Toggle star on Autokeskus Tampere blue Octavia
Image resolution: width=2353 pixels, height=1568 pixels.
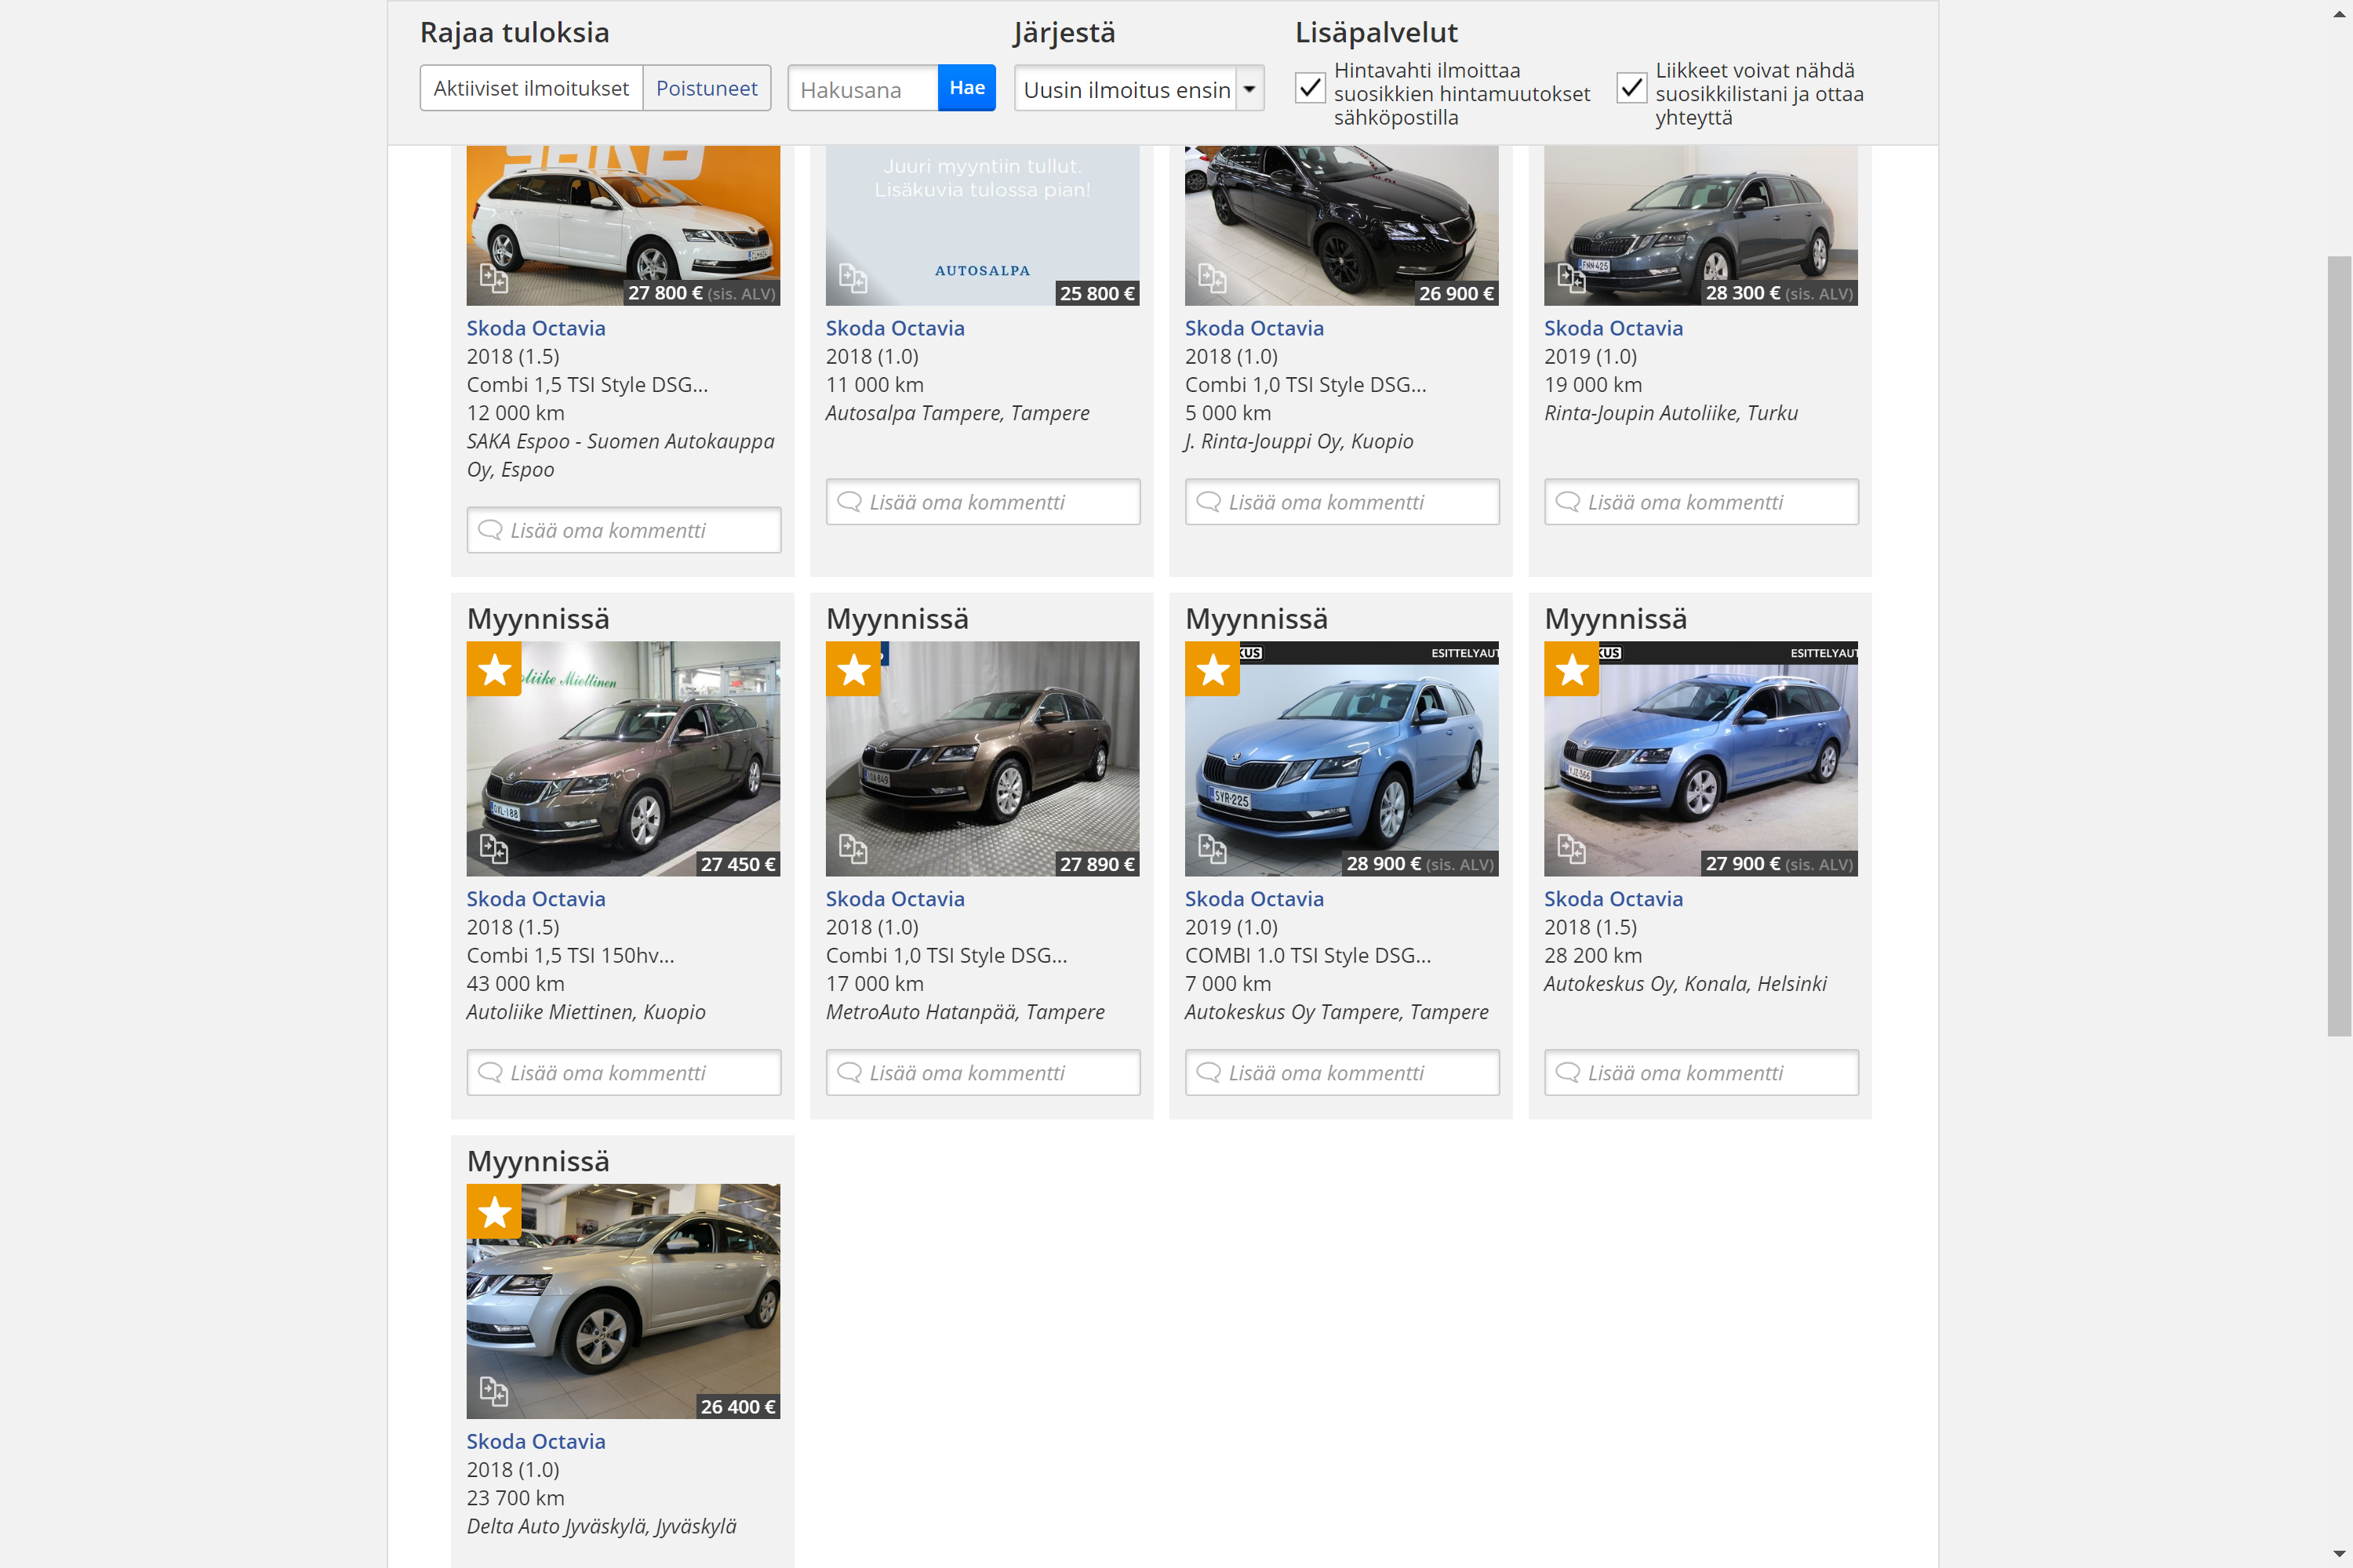[x=1213, y=669]
